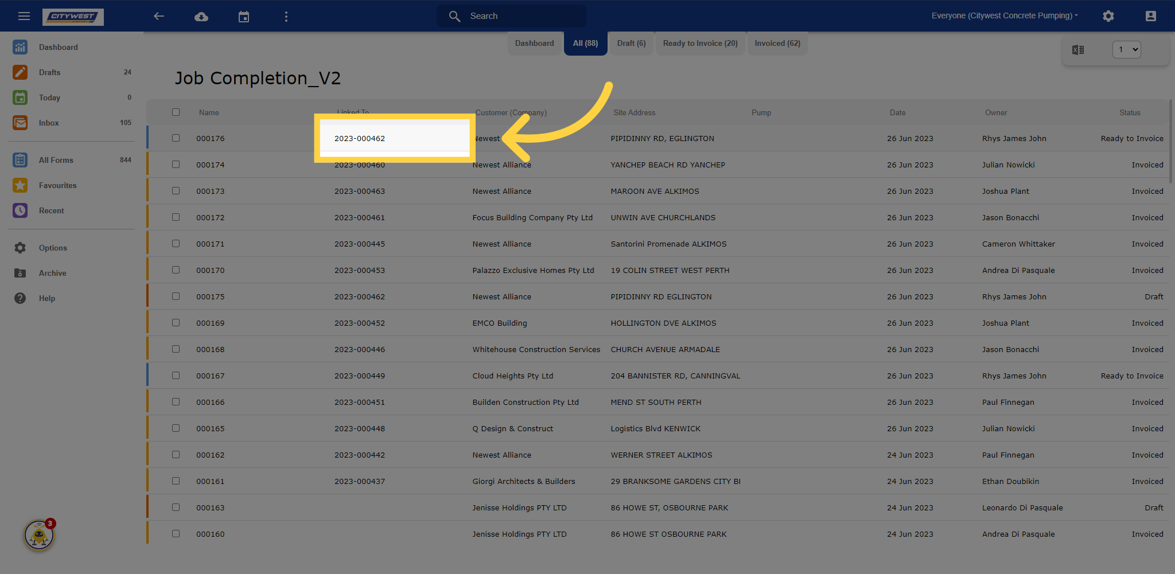Open the Inbox from the sidebar
Screen dimensions: 1175x574
click(20, 123)
